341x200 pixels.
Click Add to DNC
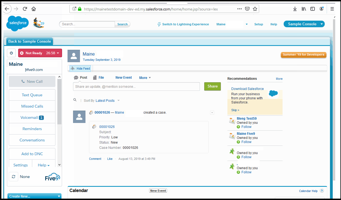32,154
